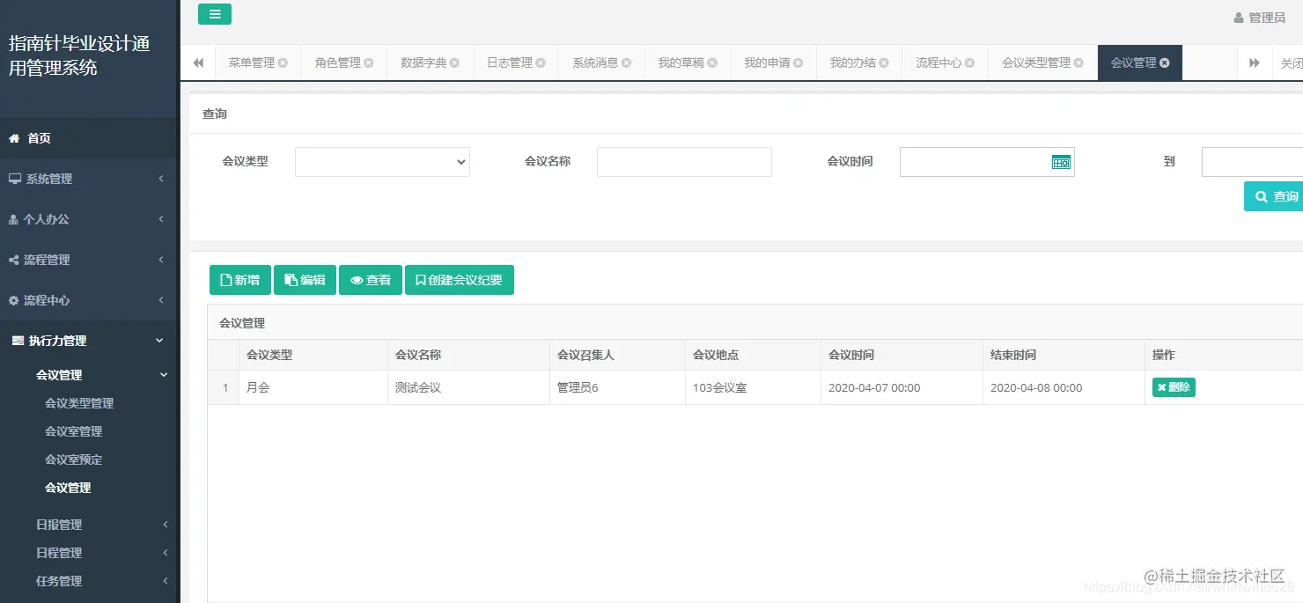
Task: Close the 系统消息 tab using its x icon
Action: tap(626, 63)
